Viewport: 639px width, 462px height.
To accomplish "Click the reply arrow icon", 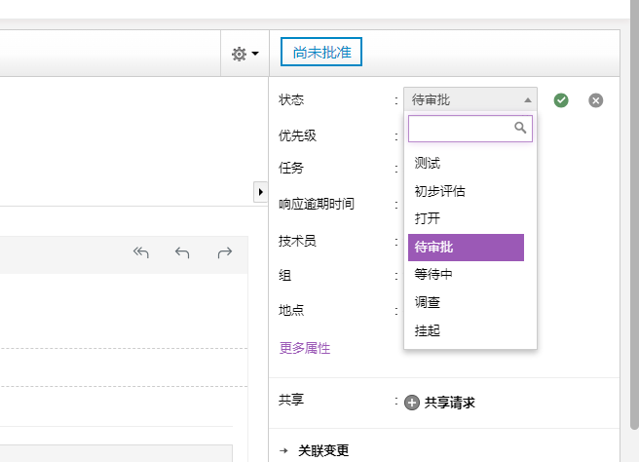I will pyautogui.click(x=182, y=253).
